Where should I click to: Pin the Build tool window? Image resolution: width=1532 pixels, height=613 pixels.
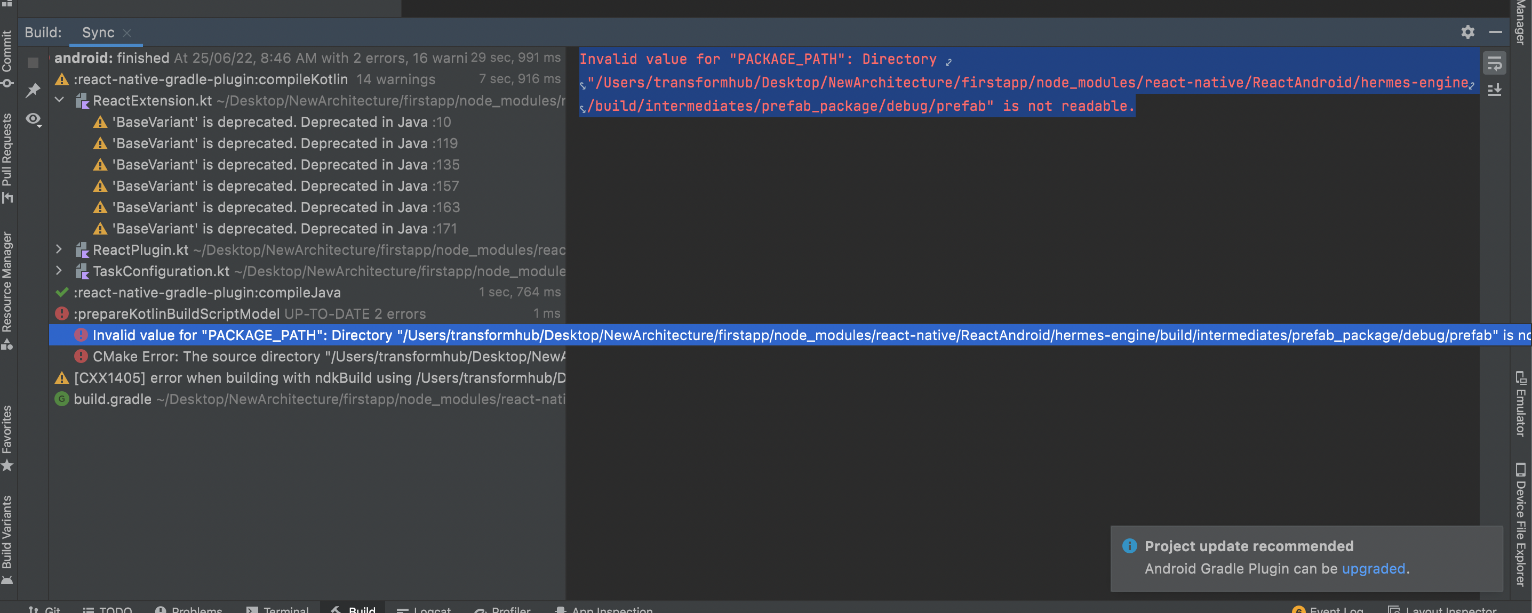point(34,91)
